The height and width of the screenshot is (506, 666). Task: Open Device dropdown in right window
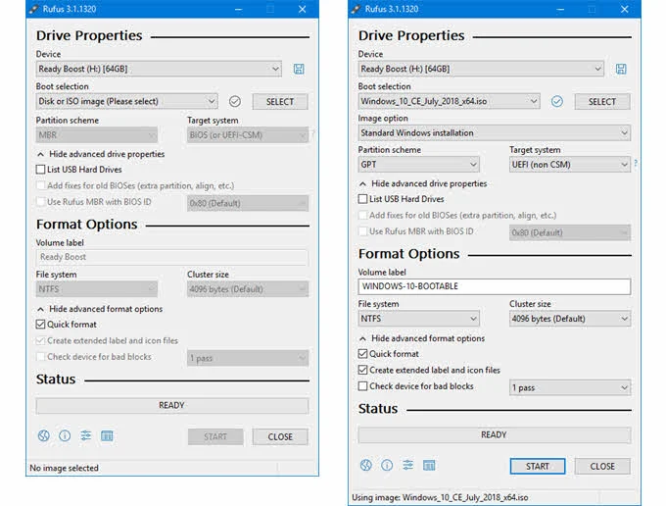pyautogui.click(x=481, y=69)
